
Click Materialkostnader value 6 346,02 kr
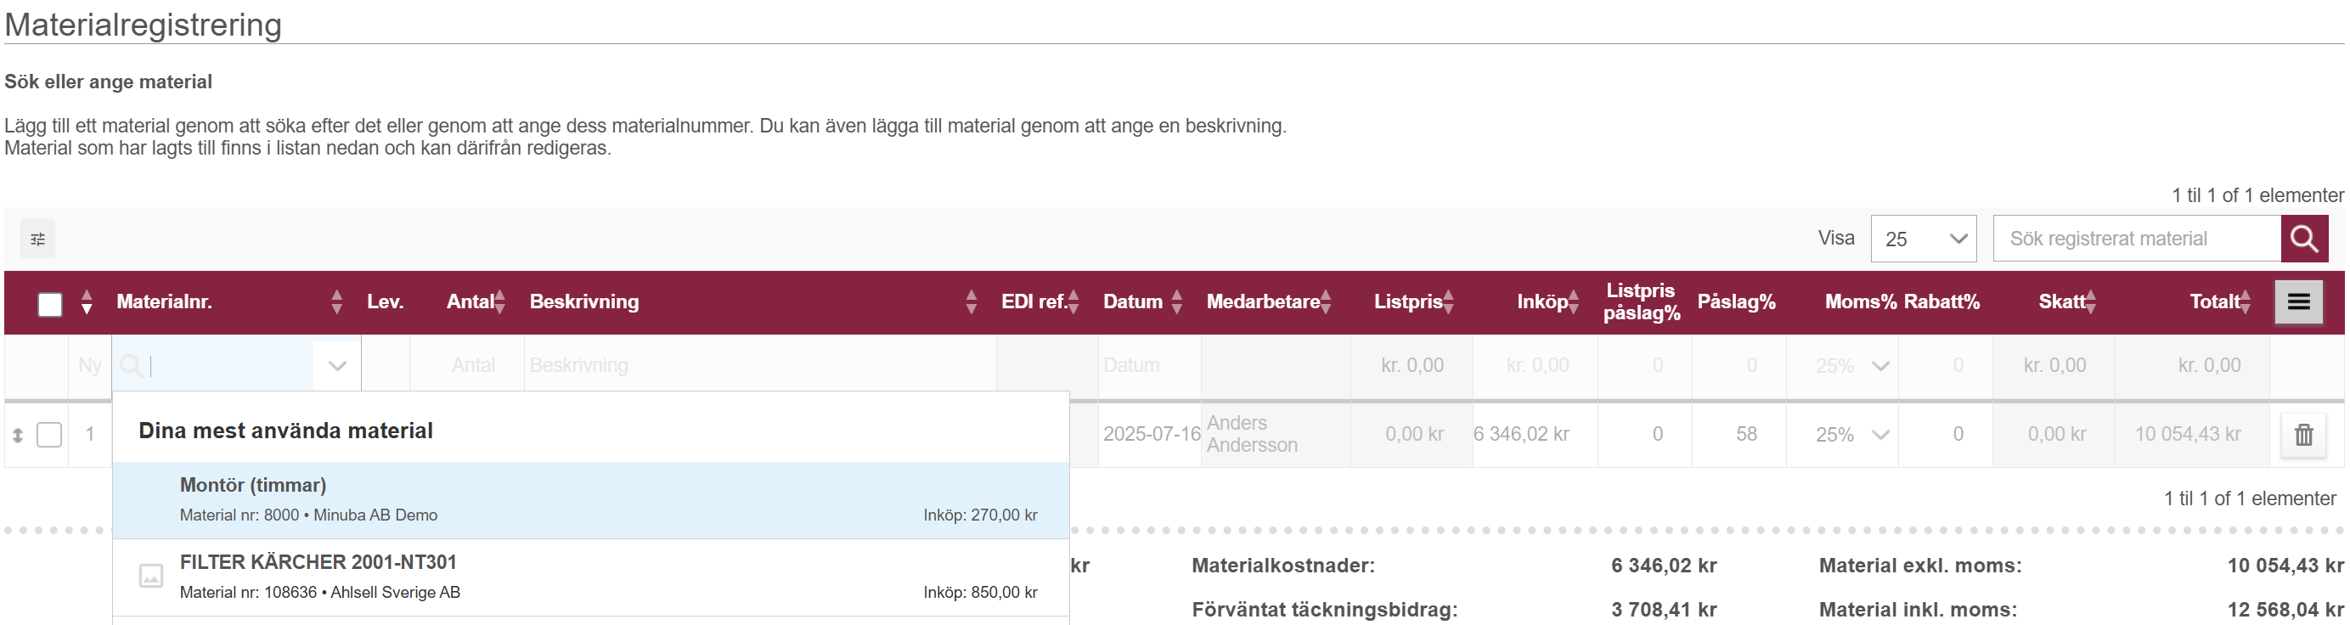1663,566
